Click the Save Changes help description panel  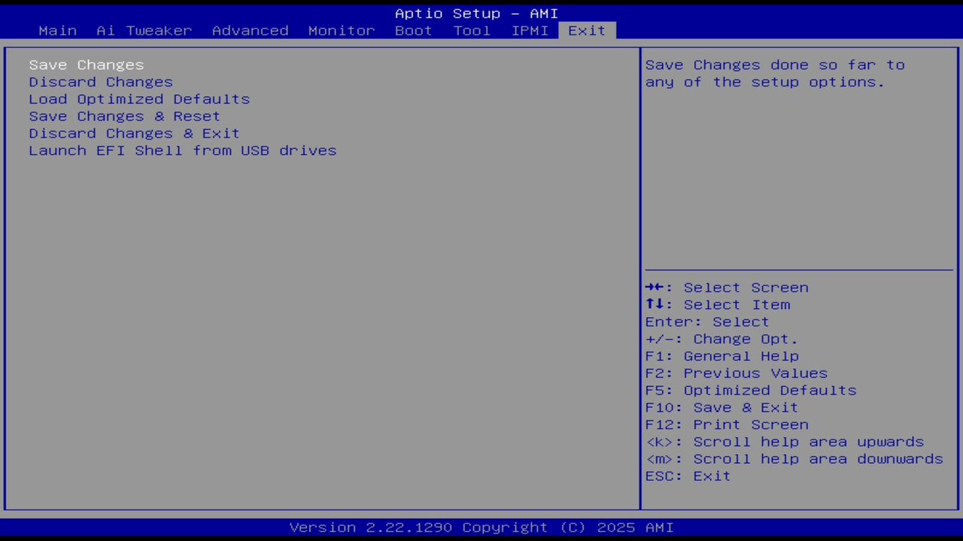click(775, 73)
